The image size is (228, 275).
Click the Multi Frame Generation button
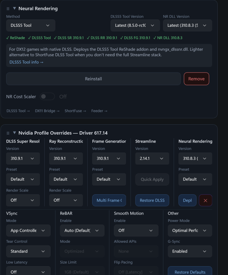click(109, 200)
